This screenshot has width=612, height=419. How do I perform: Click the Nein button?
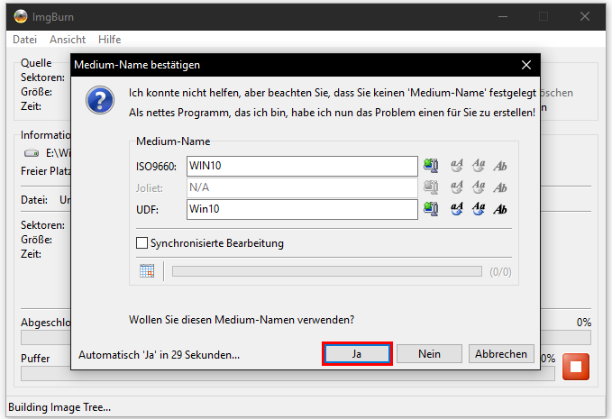pos(429,354)
